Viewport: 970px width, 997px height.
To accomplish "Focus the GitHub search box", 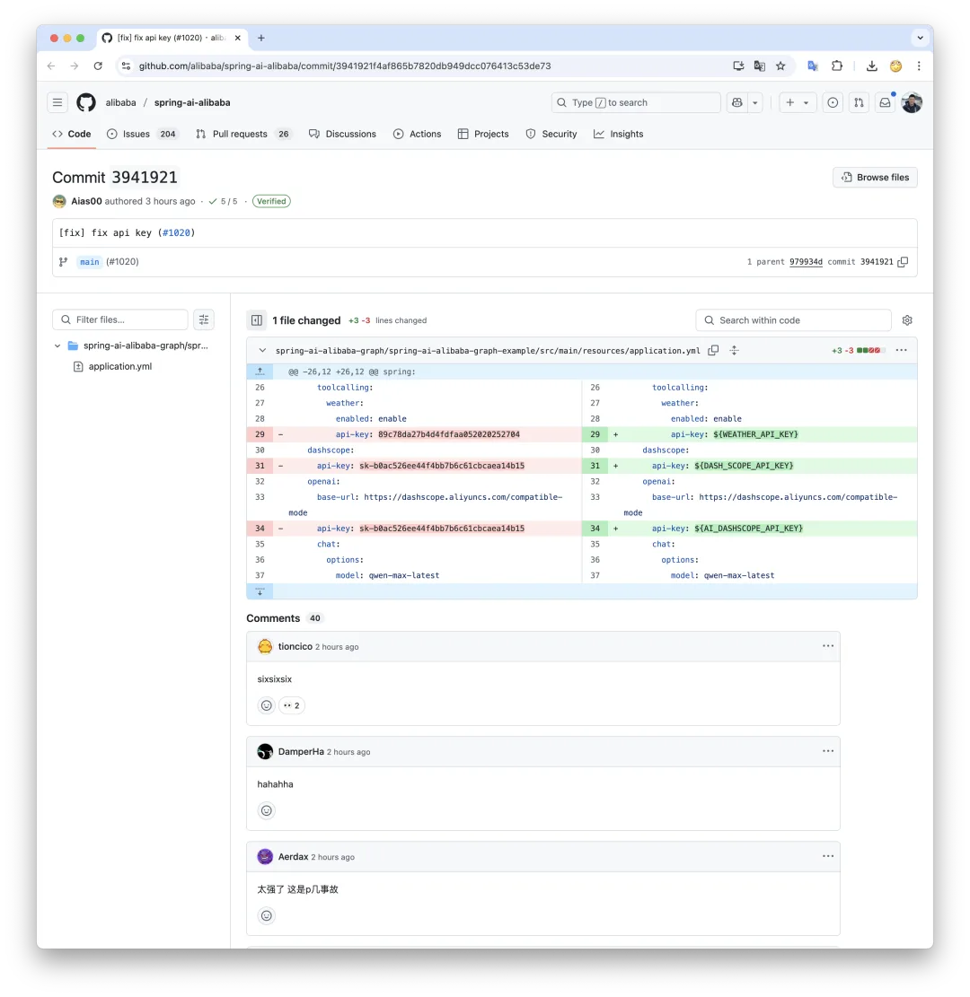I will (x=635, y=102).
